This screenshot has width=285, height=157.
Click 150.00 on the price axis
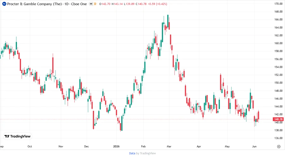[278, 83]
